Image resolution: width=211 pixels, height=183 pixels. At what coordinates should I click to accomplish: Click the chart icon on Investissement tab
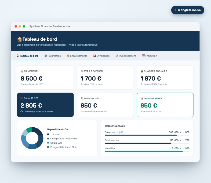[x=117, y=56]
